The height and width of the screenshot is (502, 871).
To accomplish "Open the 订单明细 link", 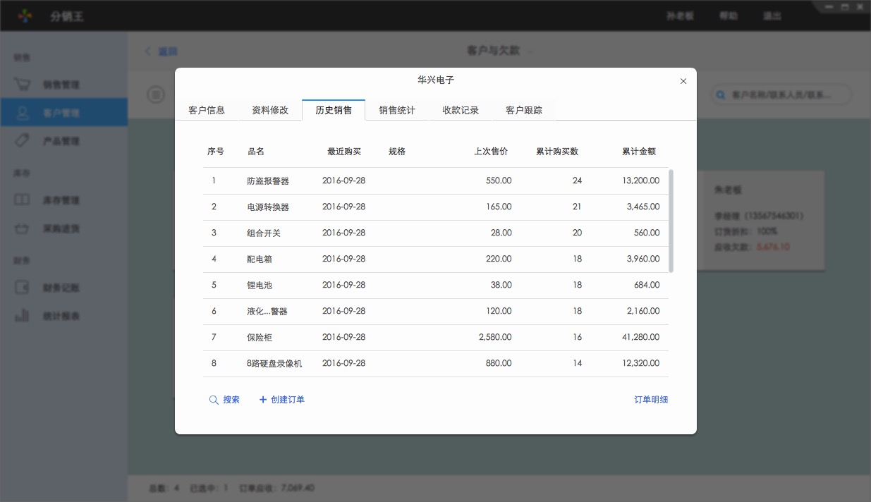I will (x=650, y=400).
